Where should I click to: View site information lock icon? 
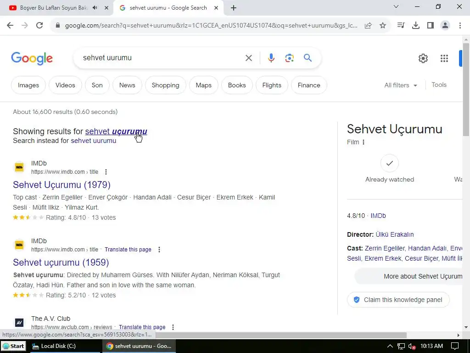58,26
